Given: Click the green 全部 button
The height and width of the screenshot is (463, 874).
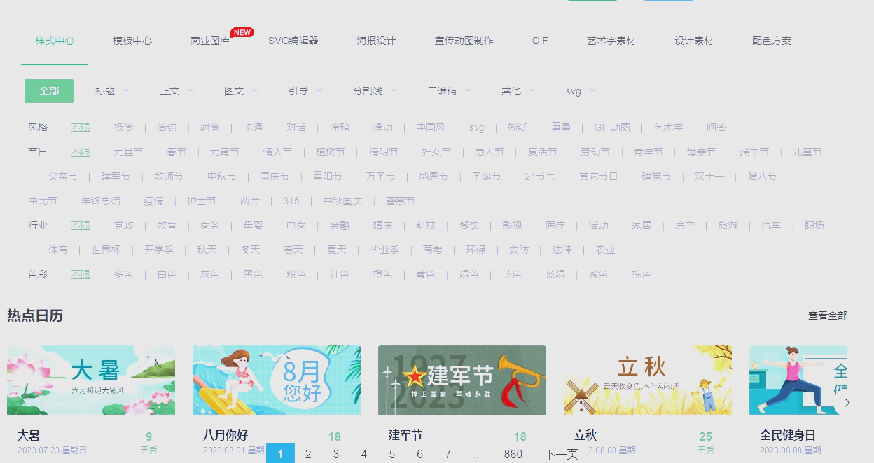Looking at the screenshot, I should click(x=49, y=91).
